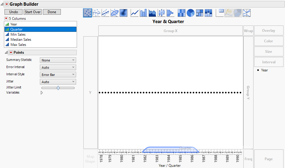Click the Undo button
The height and width of the screenshot is (168, 285).
click(13, 12)
